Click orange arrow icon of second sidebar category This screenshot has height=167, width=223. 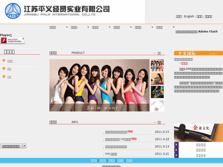4,68
